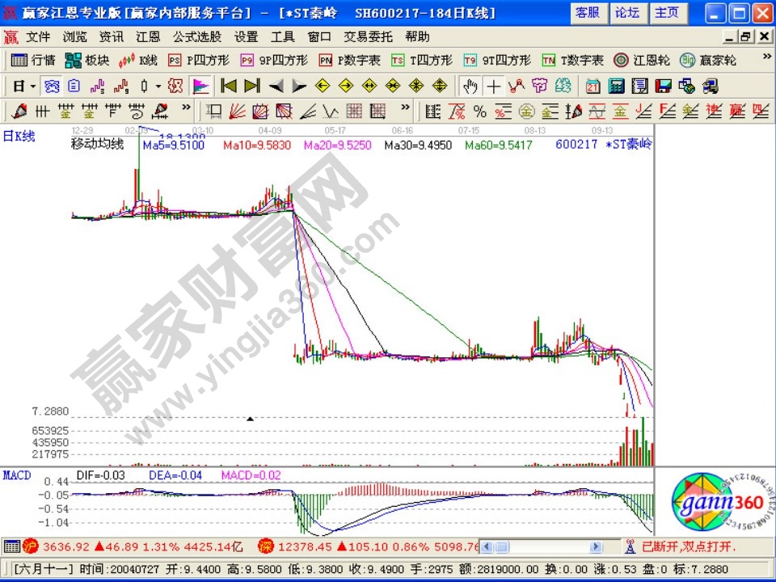Open the 赢家轮 wheel tool

click(x=708, y=61)
